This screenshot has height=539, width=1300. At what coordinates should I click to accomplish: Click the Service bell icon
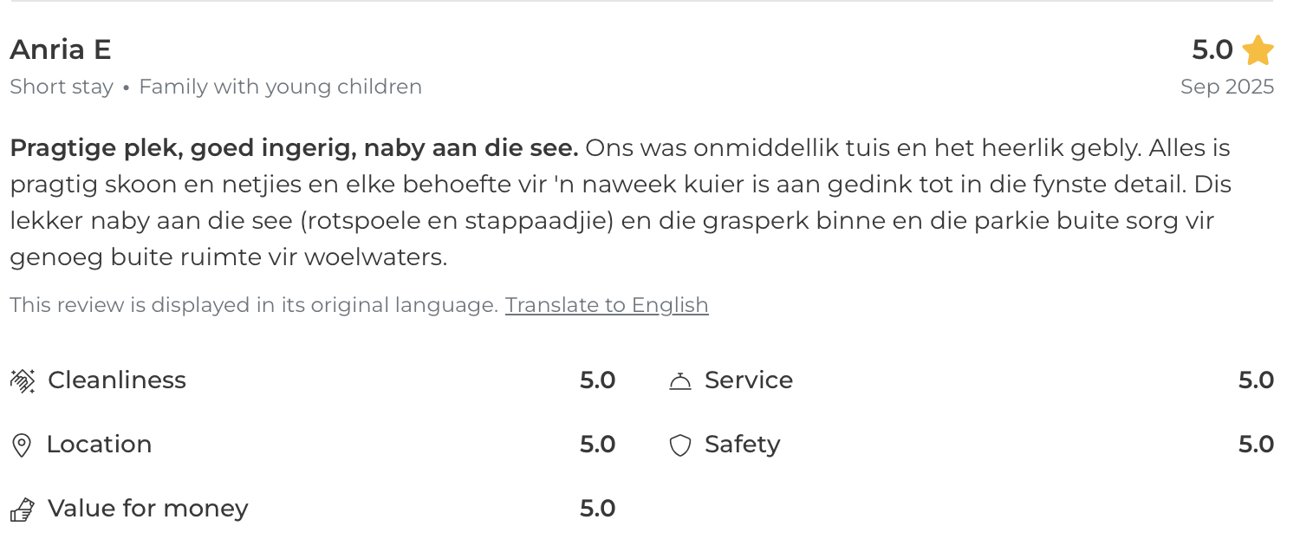tap(680, 380)
